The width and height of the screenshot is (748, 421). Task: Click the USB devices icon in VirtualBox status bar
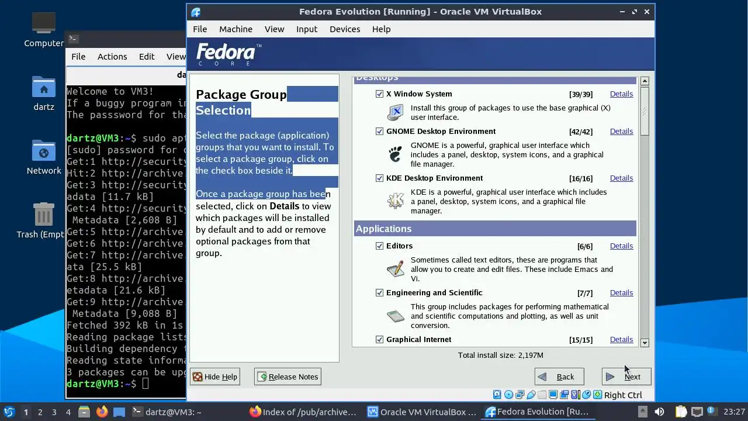pyautogui.click(x=531, y=395)
